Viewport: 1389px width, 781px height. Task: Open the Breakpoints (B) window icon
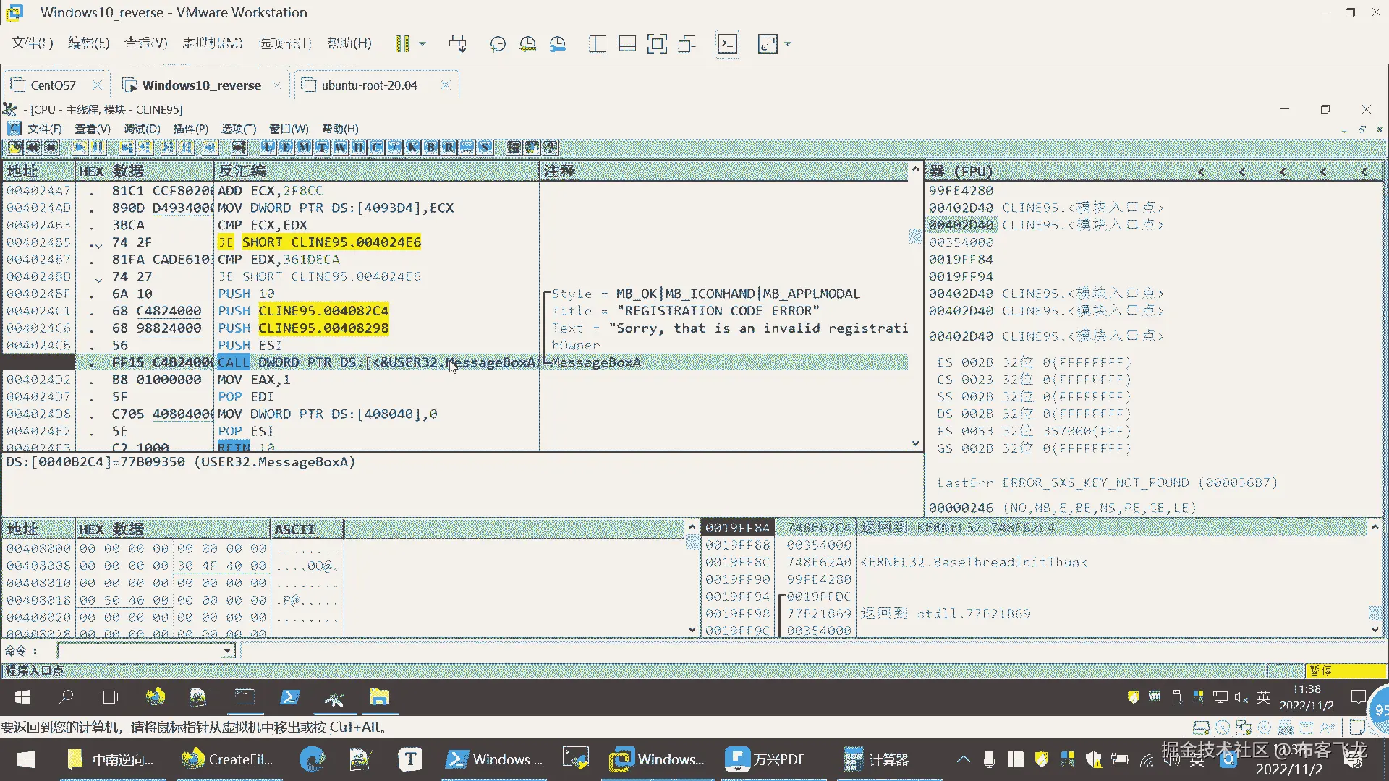click(430, 148)
